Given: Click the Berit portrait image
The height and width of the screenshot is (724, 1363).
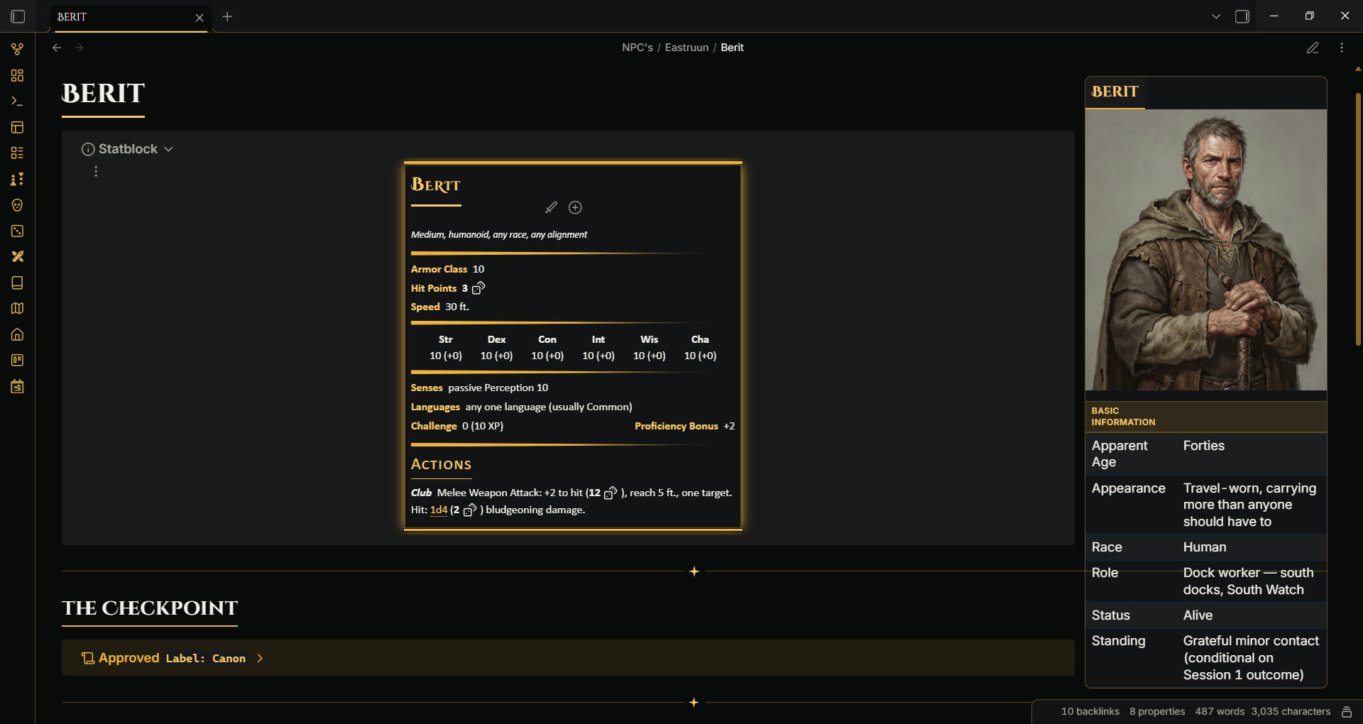Looking at the screenshot, I should tap(1205, 250).
